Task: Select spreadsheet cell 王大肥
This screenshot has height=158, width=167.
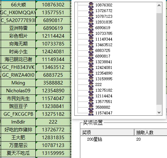Action: point(18,137)
